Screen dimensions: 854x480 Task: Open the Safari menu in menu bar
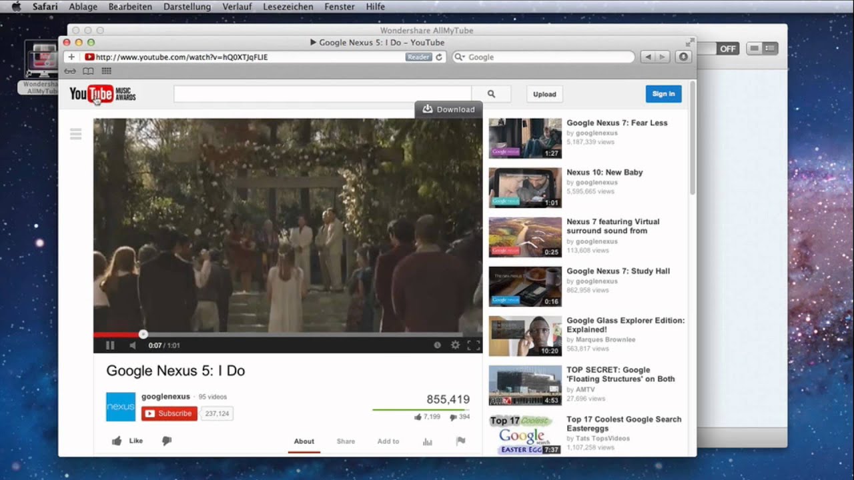point(45,7)
